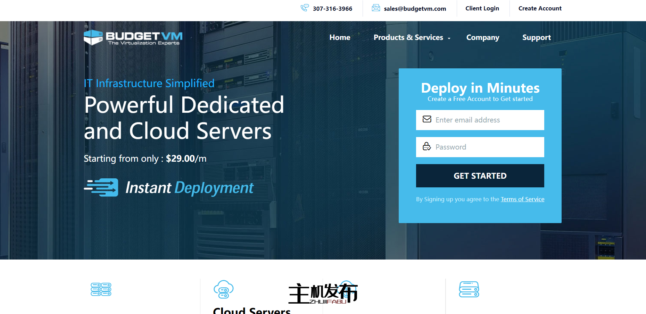Image resolution: width=646 pixels, height=314 pixels.
Task: Click the GET STARTED button
Action: pyautogui.click(x=480, y=176)
